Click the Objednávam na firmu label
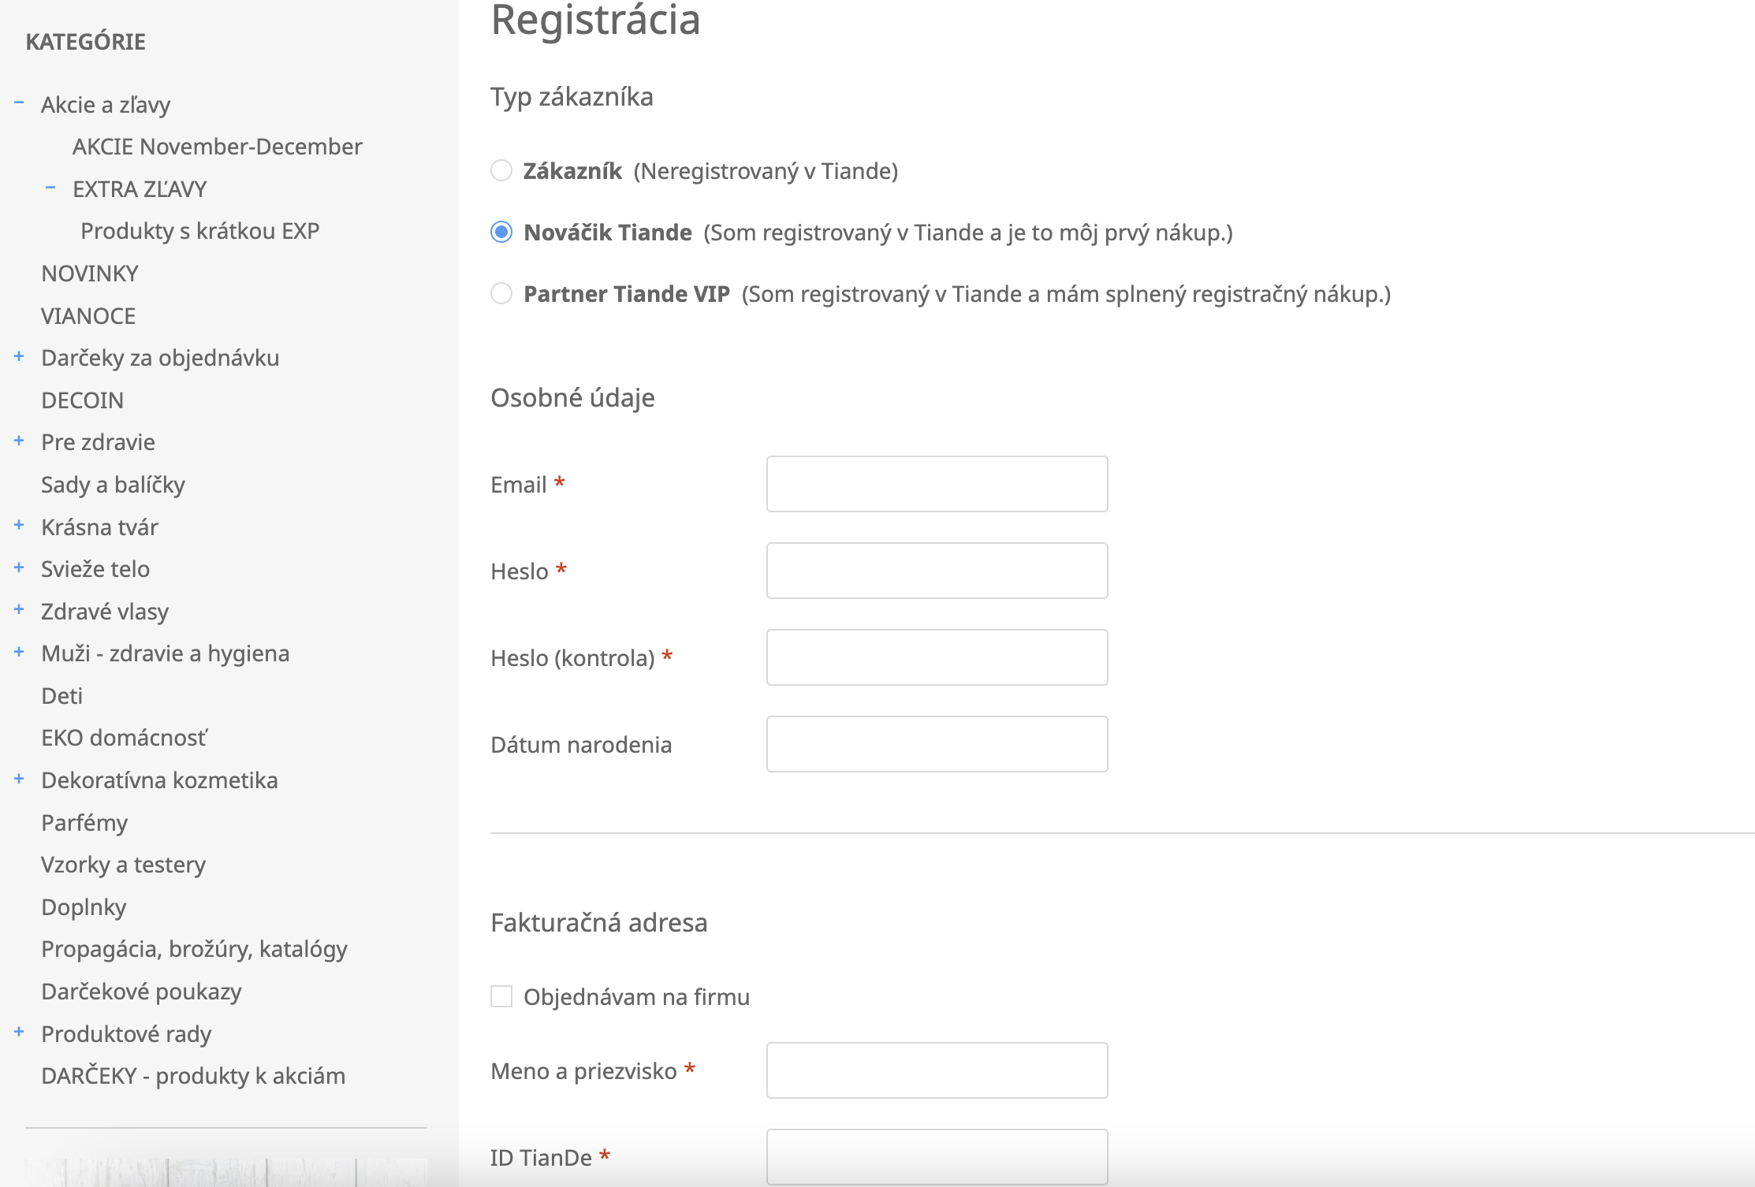Screen dimensions: 1755x1187 click(636, 997)
